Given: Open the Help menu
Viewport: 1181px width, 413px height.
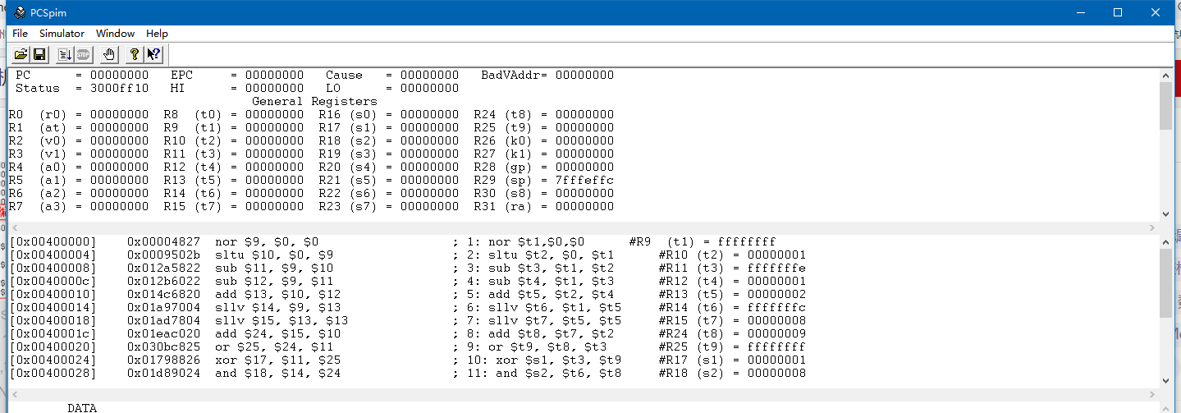Looking at the screenshot, I should point(157,34).
